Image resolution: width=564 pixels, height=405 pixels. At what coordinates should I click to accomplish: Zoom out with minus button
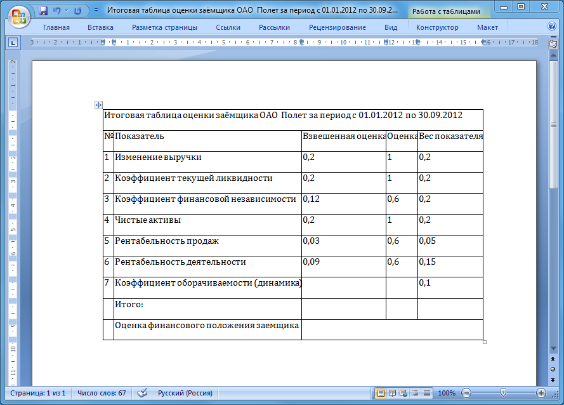click(x=466, y=393)
